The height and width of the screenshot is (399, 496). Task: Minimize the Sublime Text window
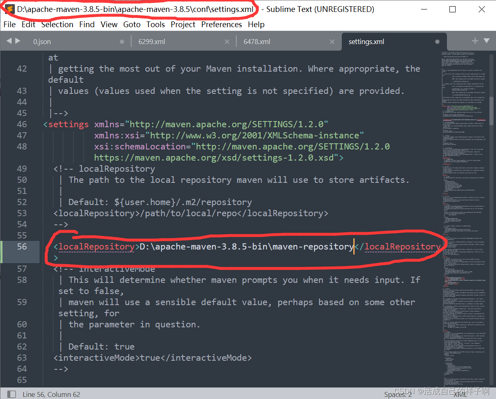click(423, 9)
